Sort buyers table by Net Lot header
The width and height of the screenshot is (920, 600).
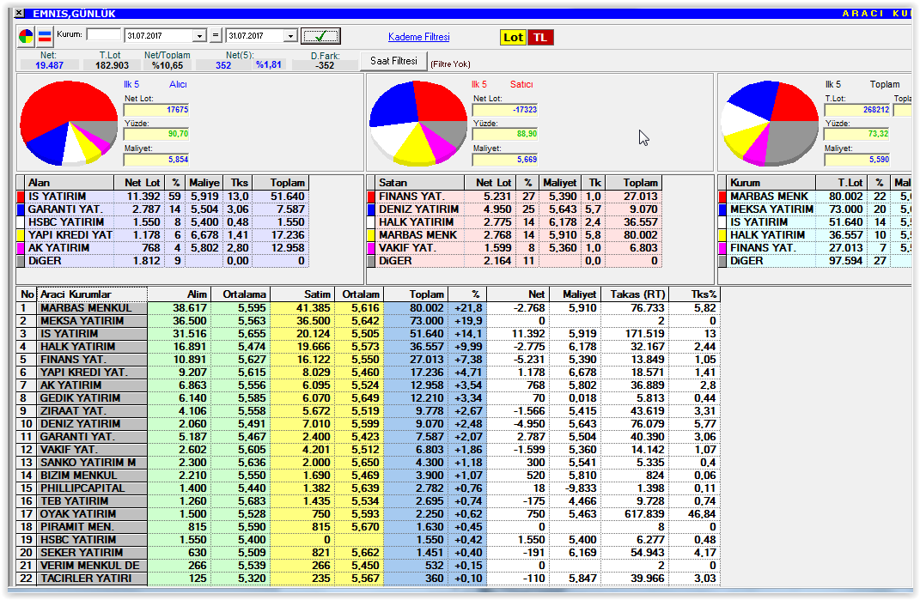[139, 183]
